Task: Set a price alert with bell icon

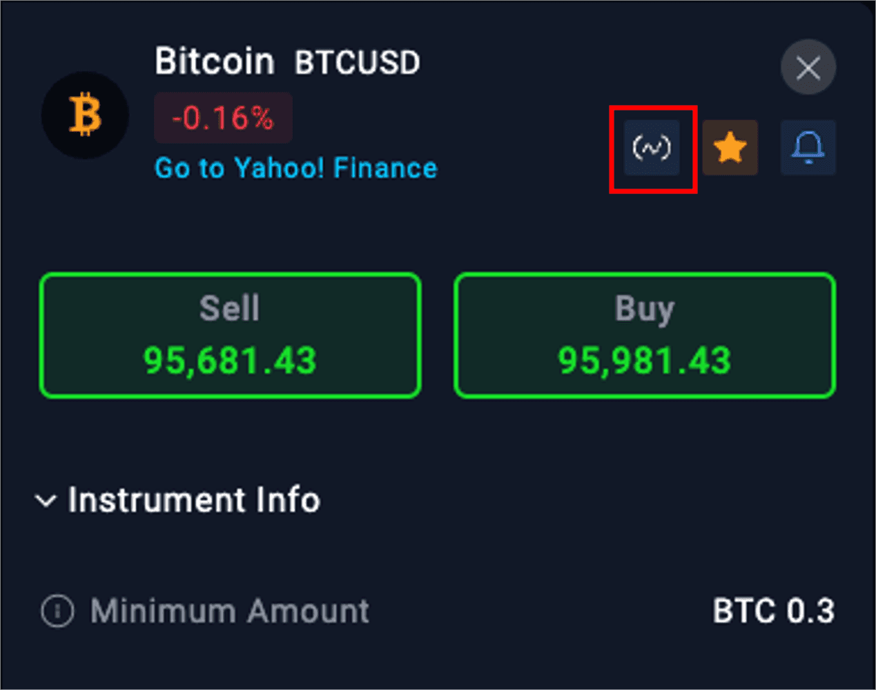Action: 808,148
